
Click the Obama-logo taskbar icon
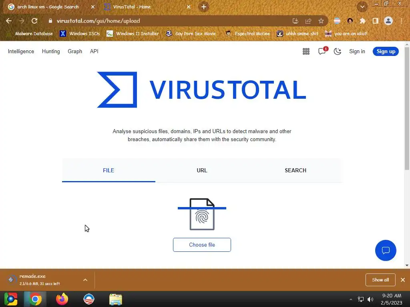88,299
